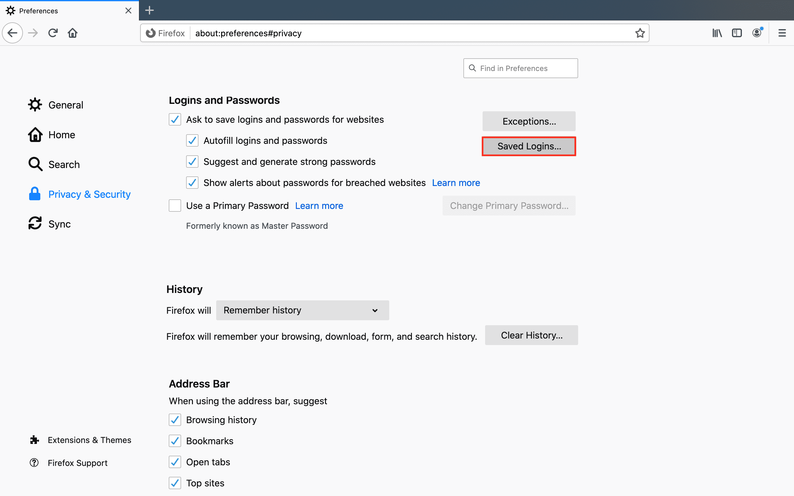
Task: Open the hamburger application menu
Action: click(x=782, y=33)
